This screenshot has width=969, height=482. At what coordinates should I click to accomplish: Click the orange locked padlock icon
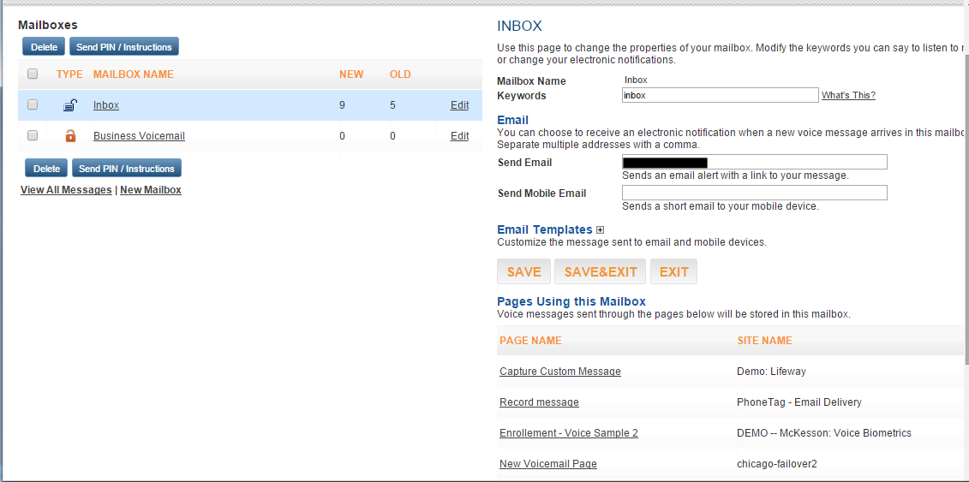pyautogui.click(x=70, y=136)
